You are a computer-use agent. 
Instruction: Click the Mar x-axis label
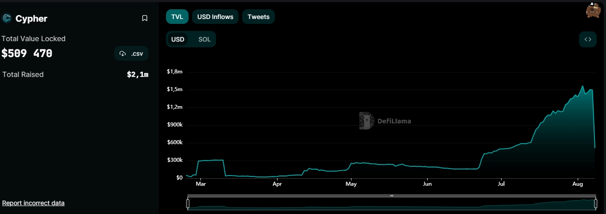[x=201, y=183]
